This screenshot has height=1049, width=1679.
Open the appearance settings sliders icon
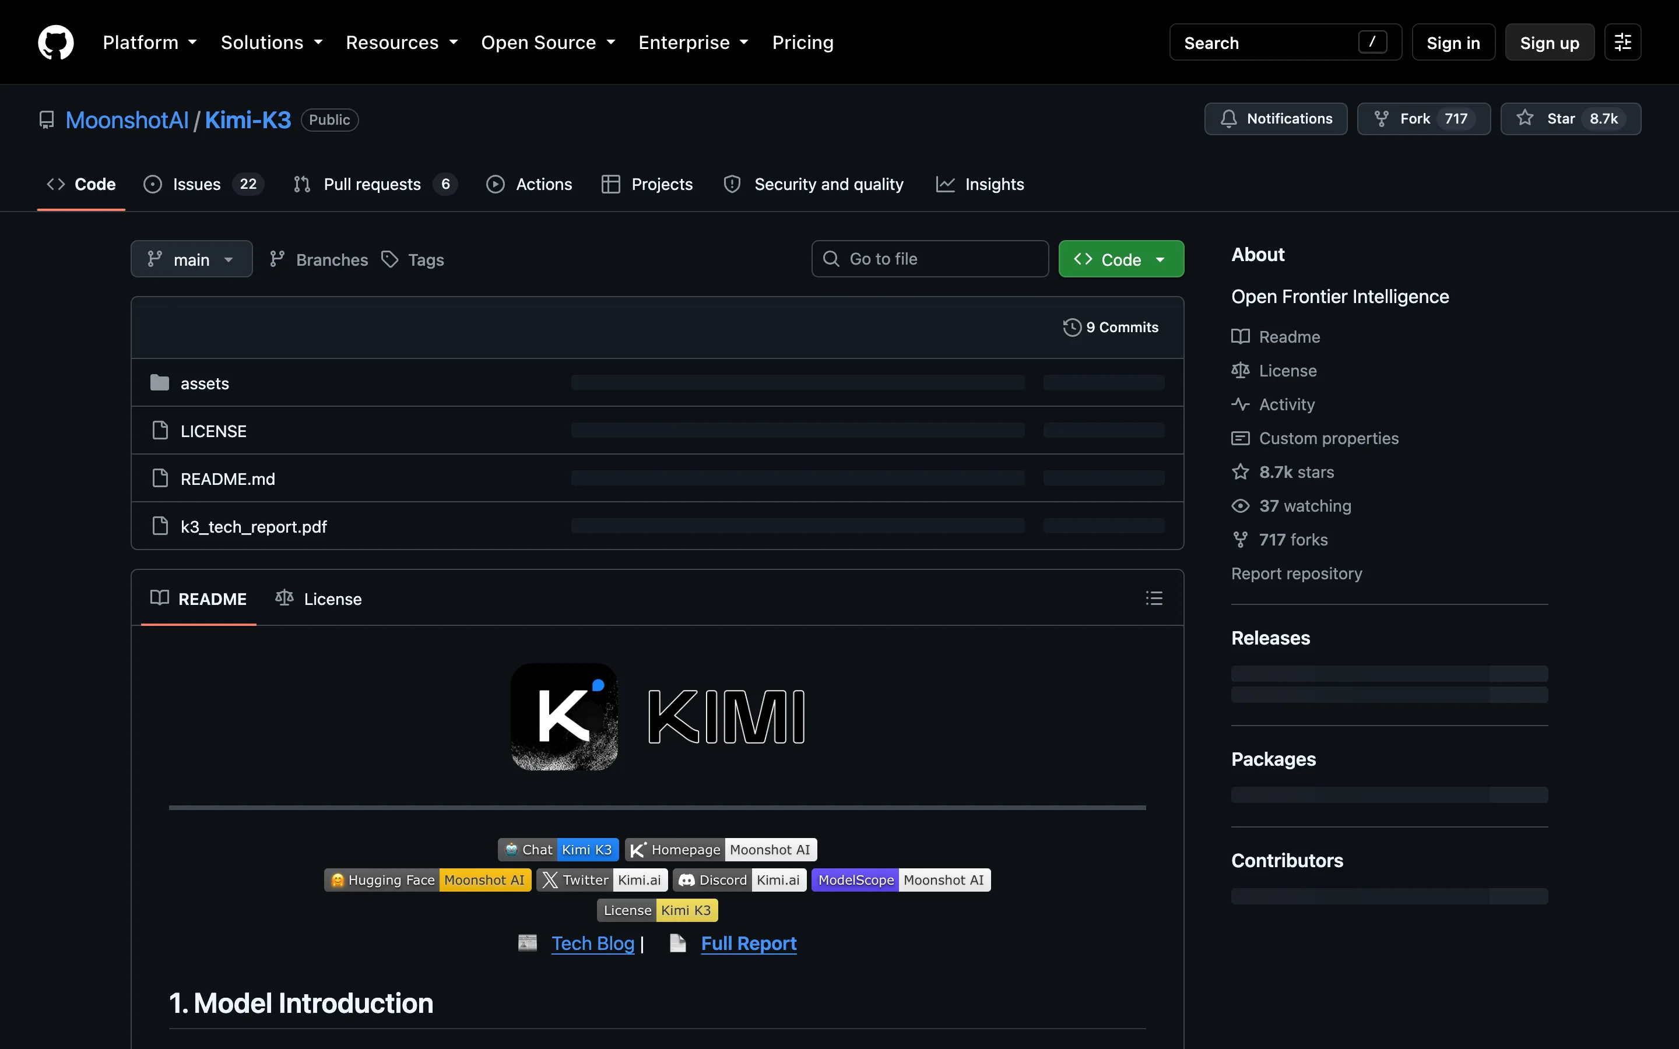click(1622, 43)
